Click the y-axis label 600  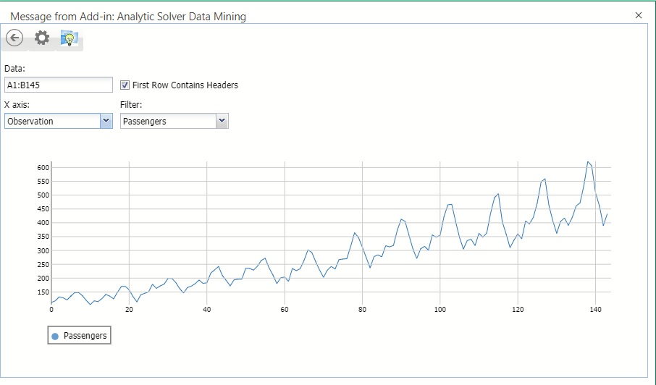tap(42, 167)
